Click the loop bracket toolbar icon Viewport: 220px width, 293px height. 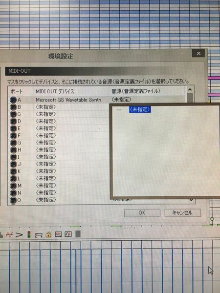39,235
